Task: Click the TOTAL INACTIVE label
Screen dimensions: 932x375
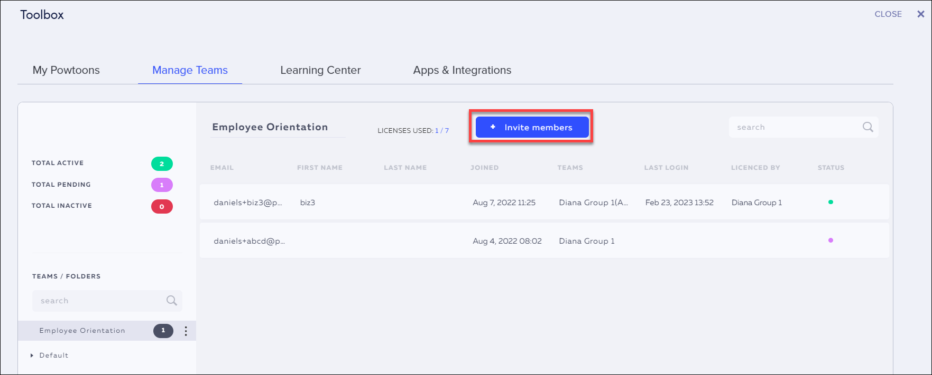Action: point(62,206)
